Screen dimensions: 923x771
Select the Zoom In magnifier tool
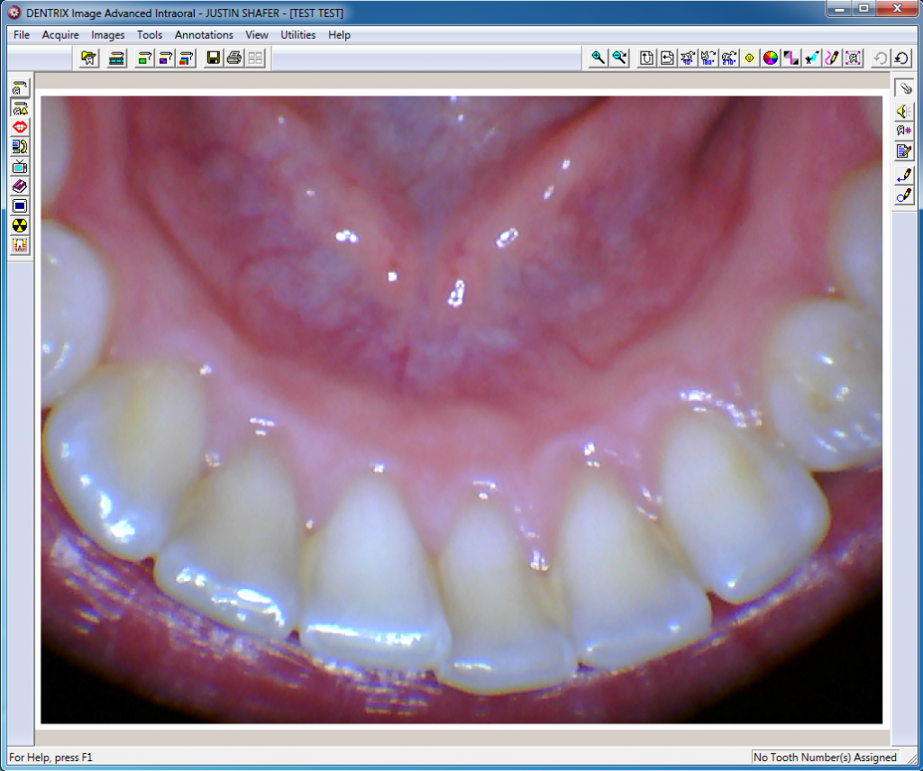coord(597,58)
